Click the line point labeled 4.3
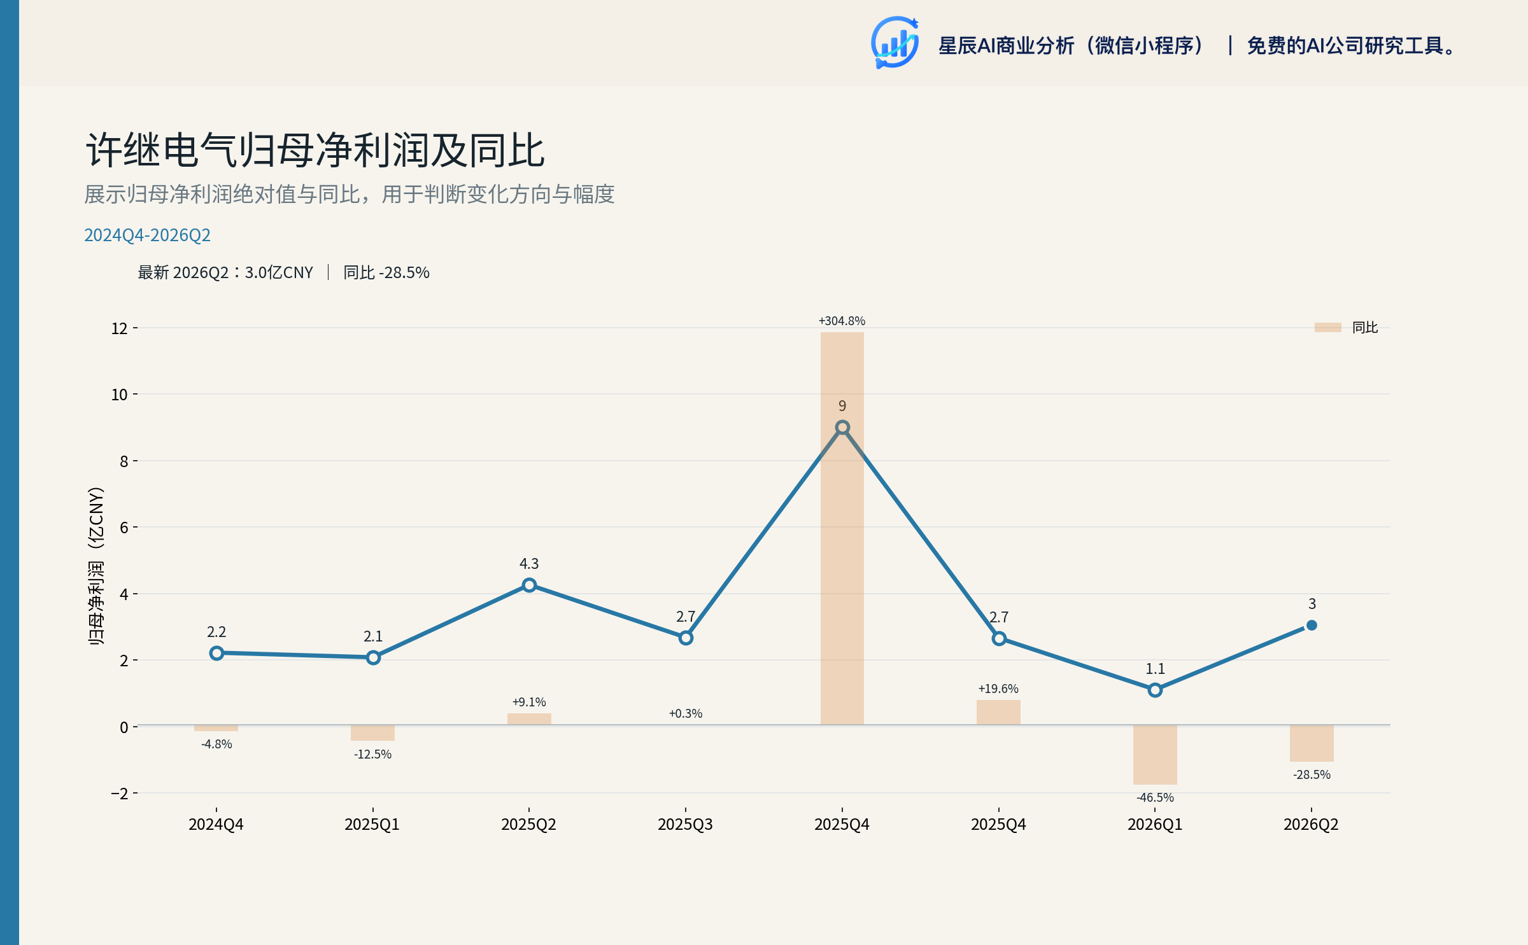 tap(529, 585)
